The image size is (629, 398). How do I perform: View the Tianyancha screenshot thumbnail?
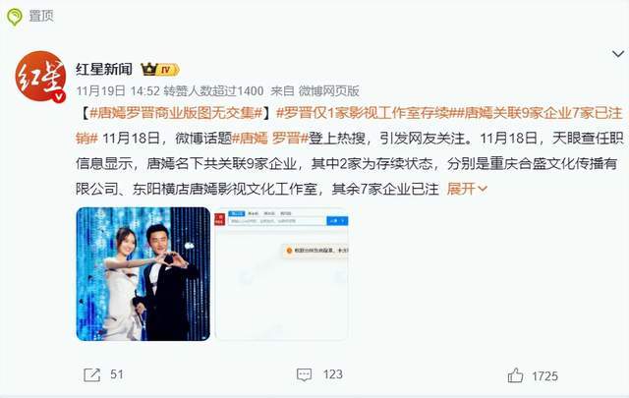tap(282, 274)
